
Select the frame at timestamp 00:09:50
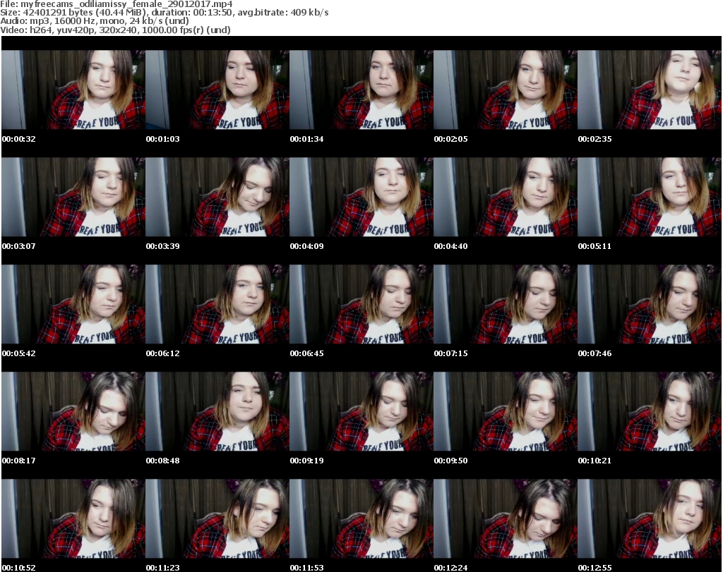click(x=505, y=411)
